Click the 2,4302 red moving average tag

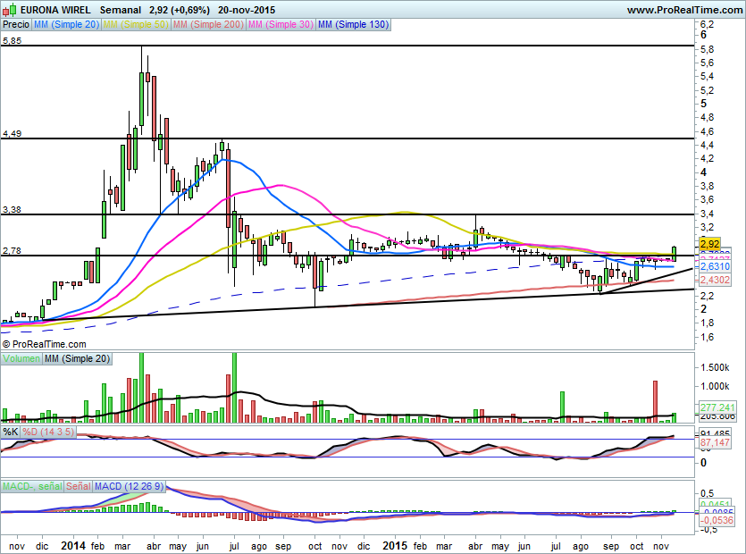coord(715,280)
